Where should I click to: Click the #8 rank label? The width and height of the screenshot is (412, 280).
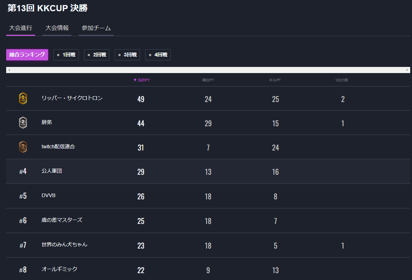tap(23, 270)
